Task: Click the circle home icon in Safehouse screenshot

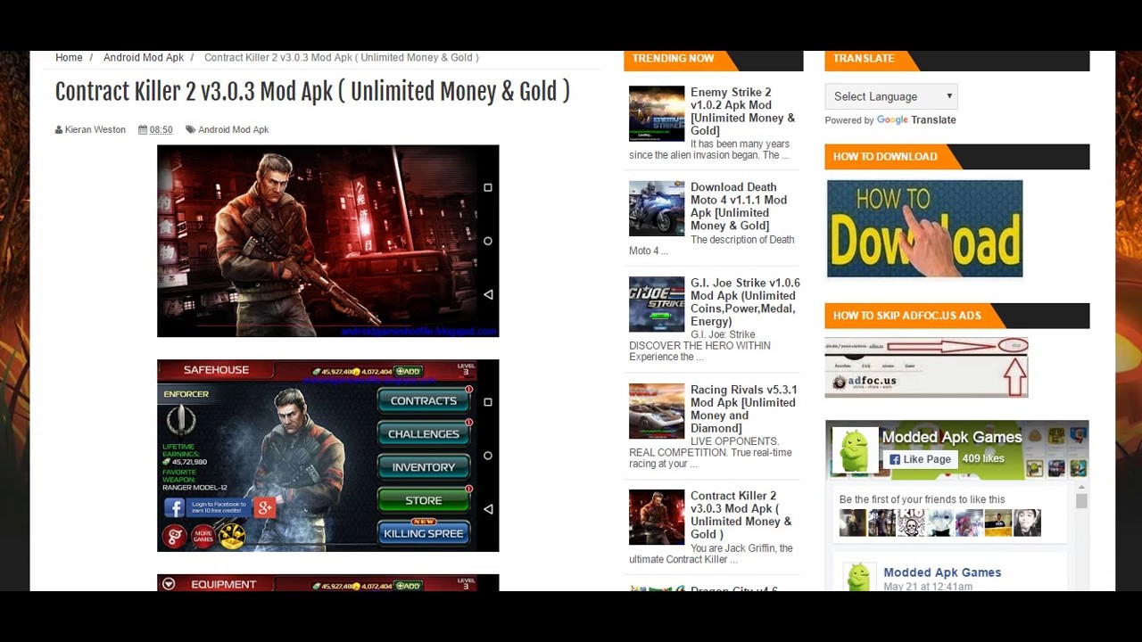Action: tap(487, 456)
